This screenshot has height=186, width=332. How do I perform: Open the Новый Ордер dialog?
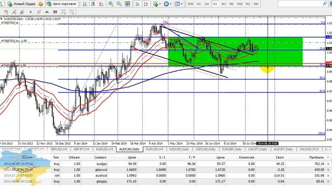click(x=21, y=4)
